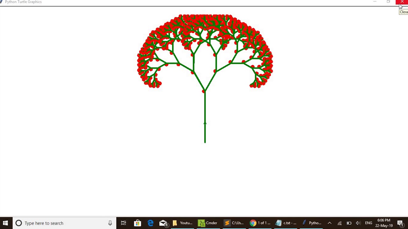Activate the search microphone icon

coord(110,223)
